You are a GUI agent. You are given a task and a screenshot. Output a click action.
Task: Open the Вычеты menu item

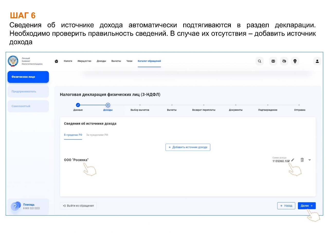(116, 61)
